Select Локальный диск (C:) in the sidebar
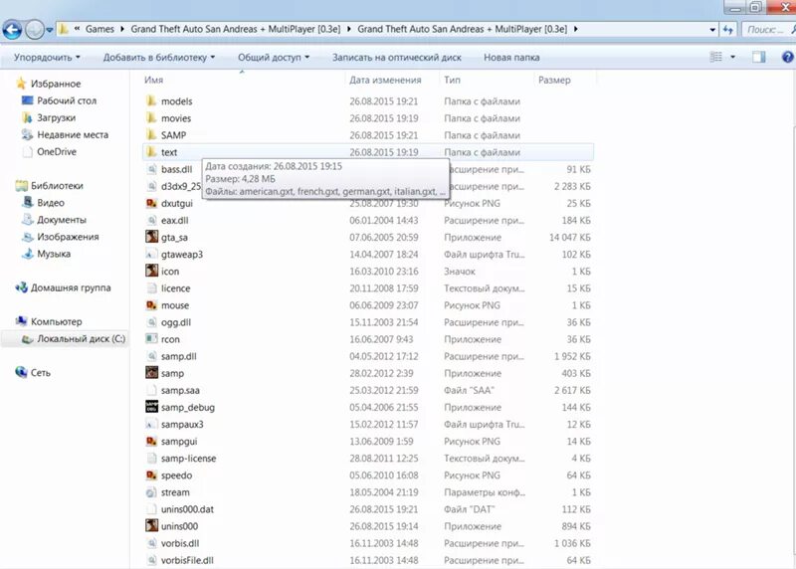Viewport: 796px width, 569px height. [81, 338]
